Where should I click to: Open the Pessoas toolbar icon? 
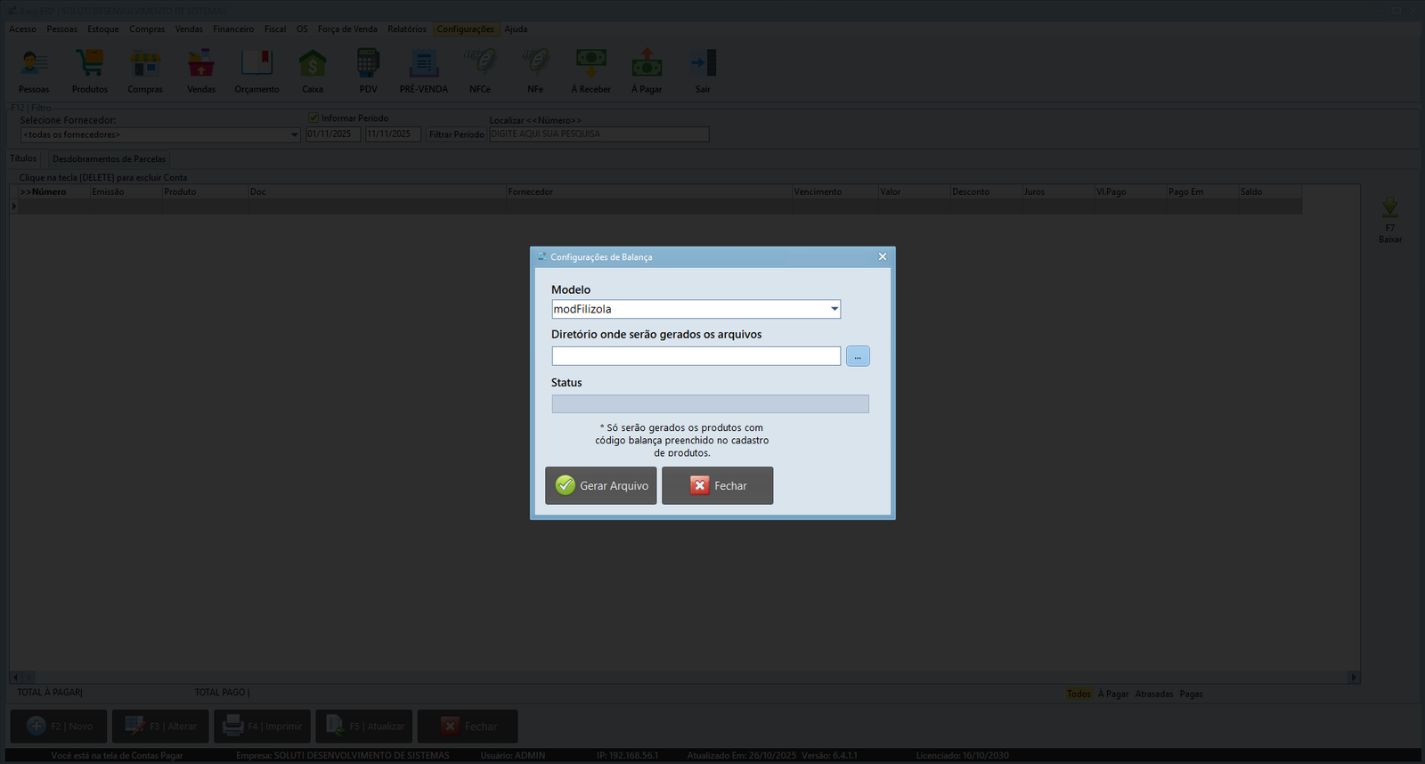[x=34, y=64]
